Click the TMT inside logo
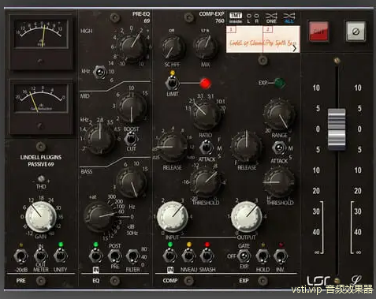 click(x=236, y=18)
